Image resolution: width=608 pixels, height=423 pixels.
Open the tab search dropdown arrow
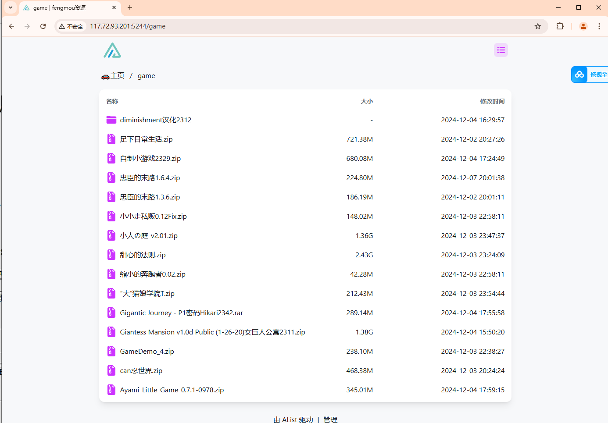[11, 7]
